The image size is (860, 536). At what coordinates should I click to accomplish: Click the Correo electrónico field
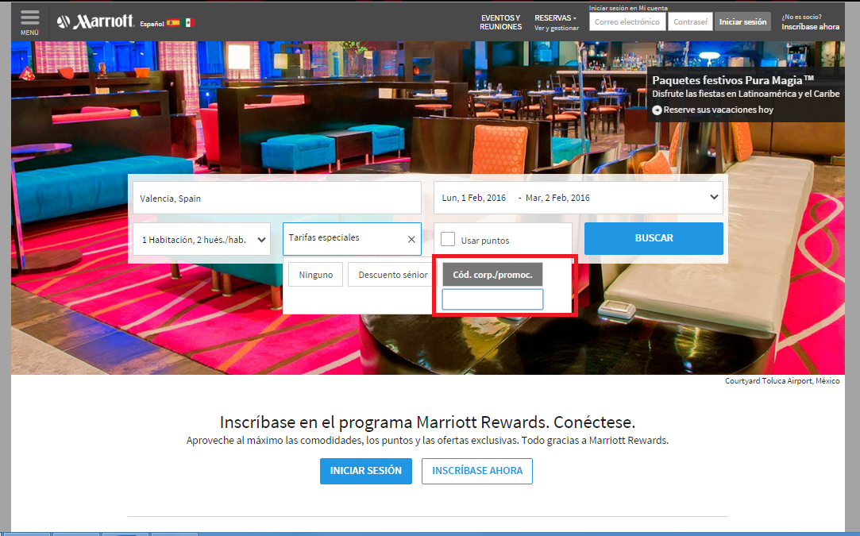pyautogui.click(x=627, y=22)
